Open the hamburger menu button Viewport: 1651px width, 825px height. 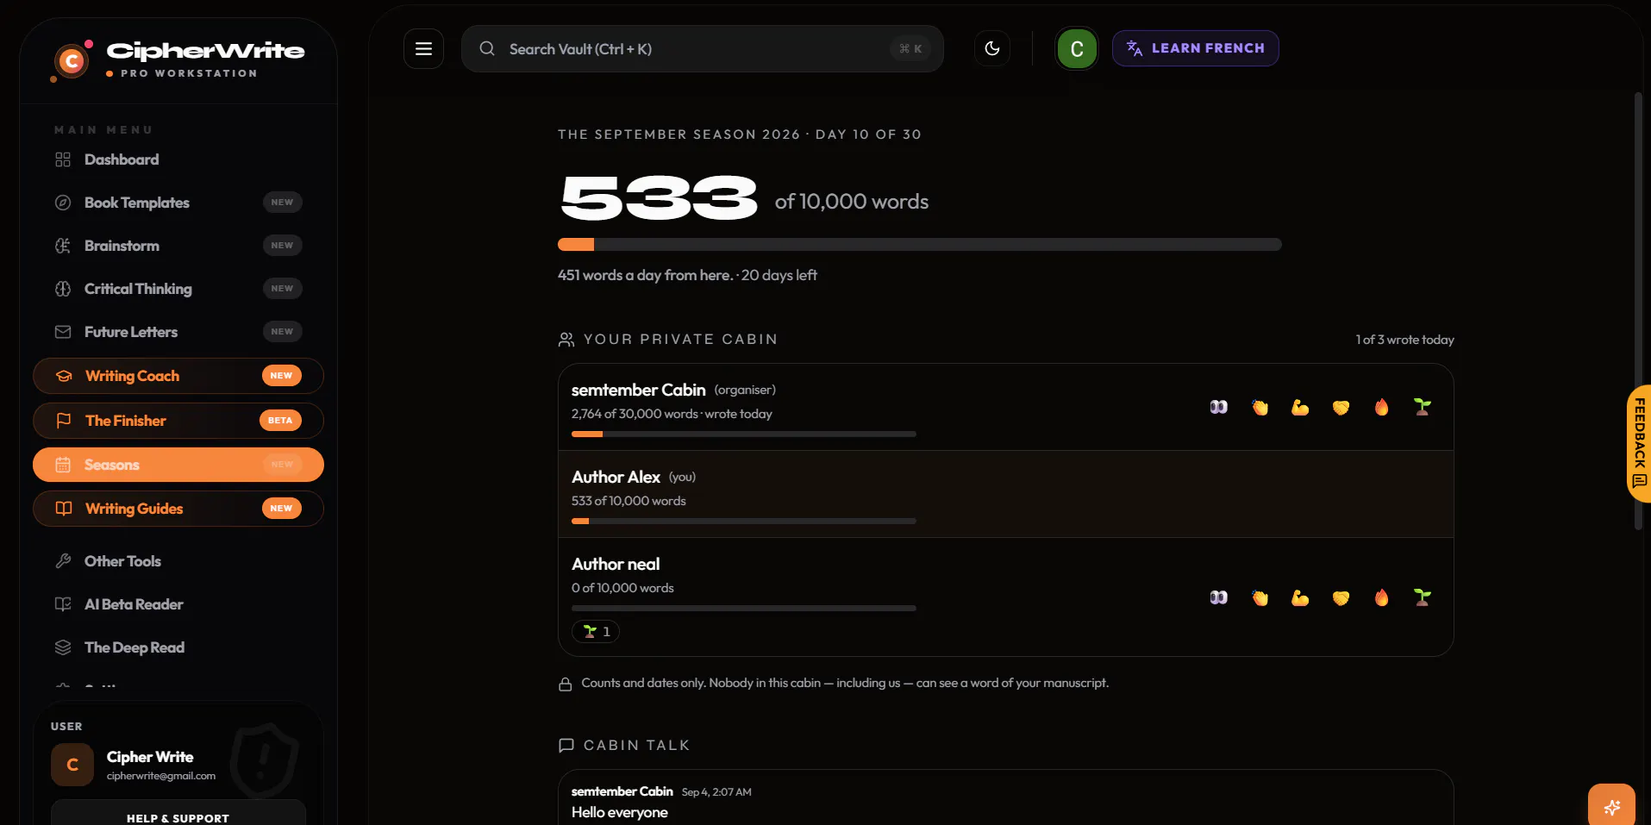coord(423,48)
